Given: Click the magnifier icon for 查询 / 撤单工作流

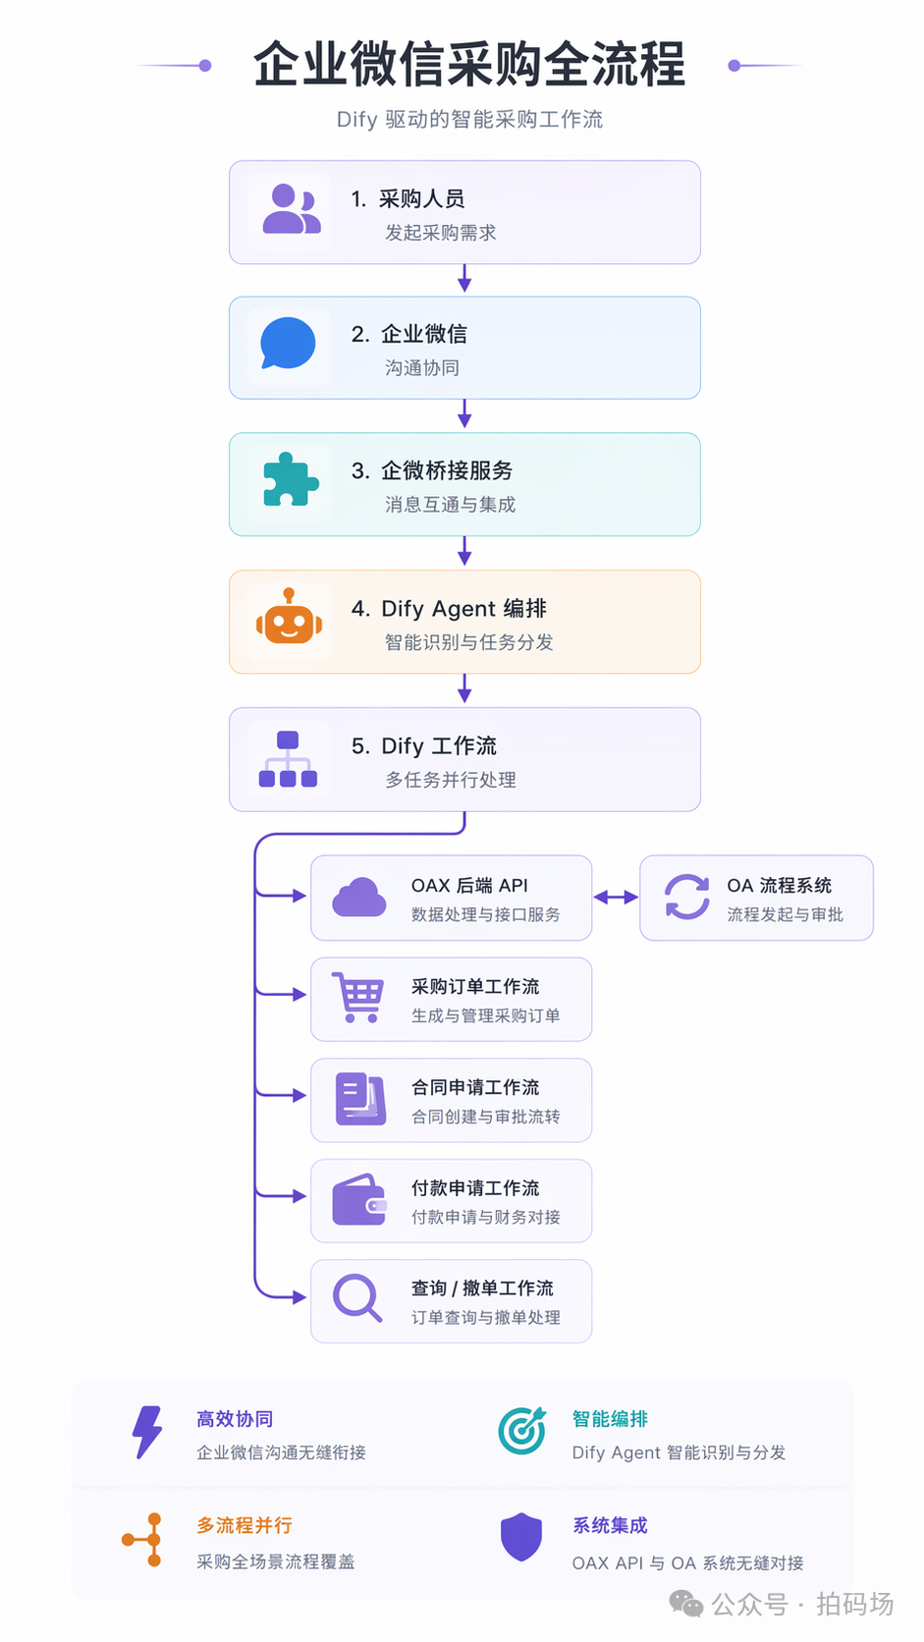Looking at the screenshot, I should pos(357,1298).
